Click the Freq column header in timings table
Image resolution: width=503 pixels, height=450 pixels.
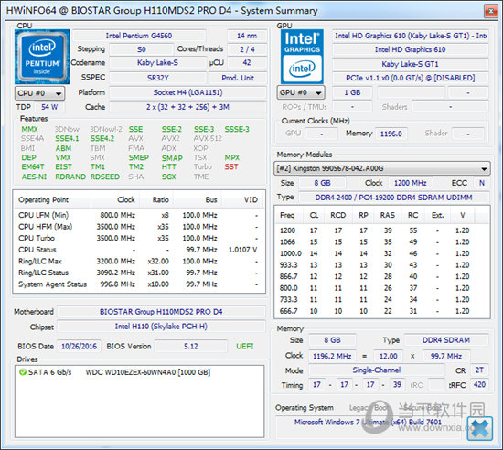[x=288, y=215]
